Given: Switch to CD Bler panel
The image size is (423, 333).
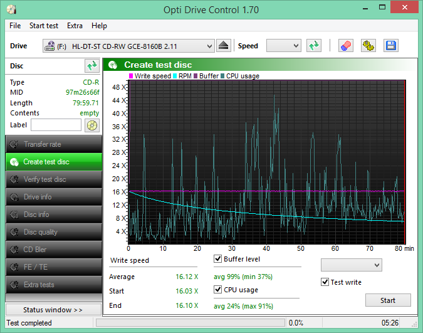Looking at the screenshot, I should coord(54,250).
